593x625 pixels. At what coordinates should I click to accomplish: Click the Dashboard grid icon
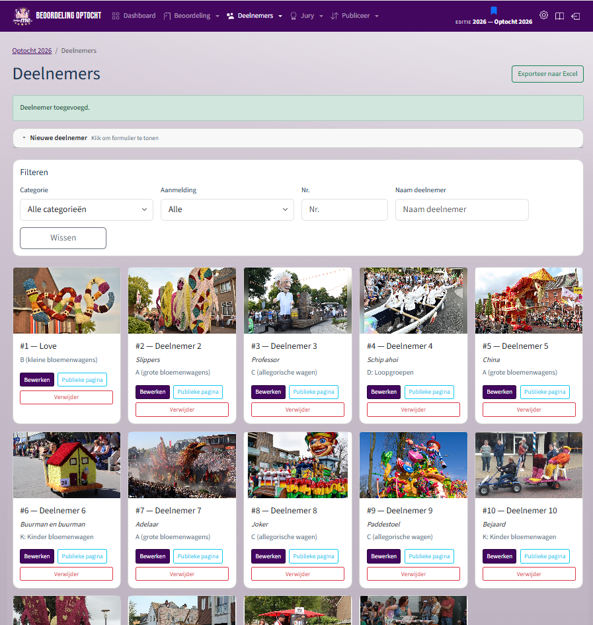tap(116, 16)
